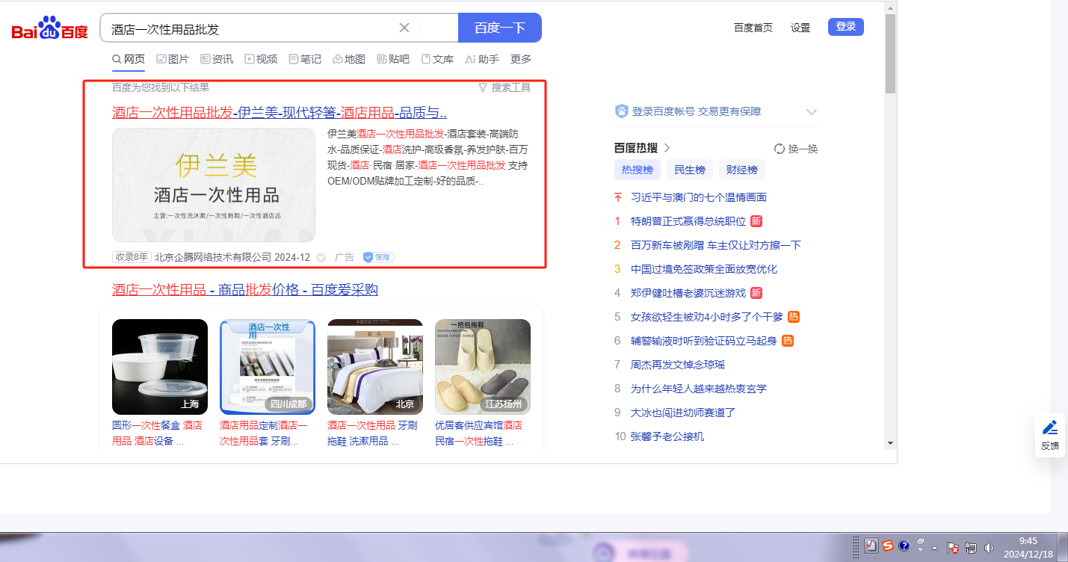Click the page vertical scrollbar thumb
This screenshot has height=562, width=1068.
[890, 54]
